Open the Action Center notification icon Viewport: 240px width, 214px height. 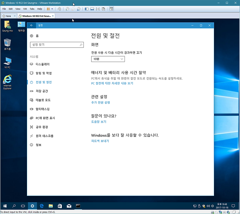coord(233,206)
